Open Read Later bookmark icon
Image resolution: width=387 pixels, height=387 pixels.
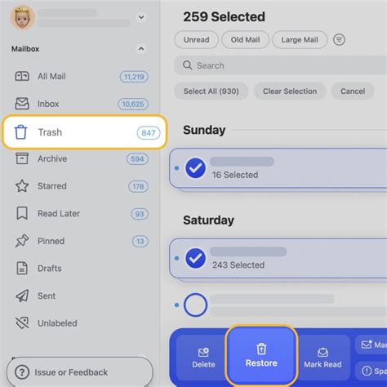22,213
